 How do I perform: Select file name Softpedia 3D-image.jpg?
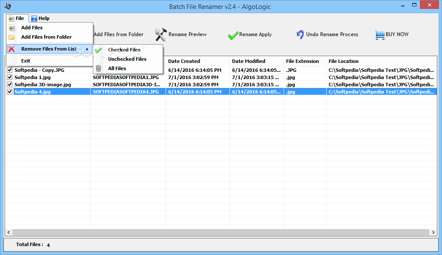43,85
